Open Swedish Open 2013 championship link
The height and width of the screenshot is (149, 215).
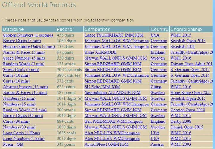click(x=188, y=41)
